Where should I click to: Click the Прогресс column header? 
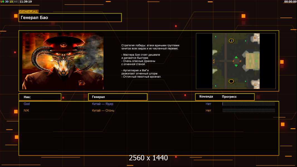point(229,97)
